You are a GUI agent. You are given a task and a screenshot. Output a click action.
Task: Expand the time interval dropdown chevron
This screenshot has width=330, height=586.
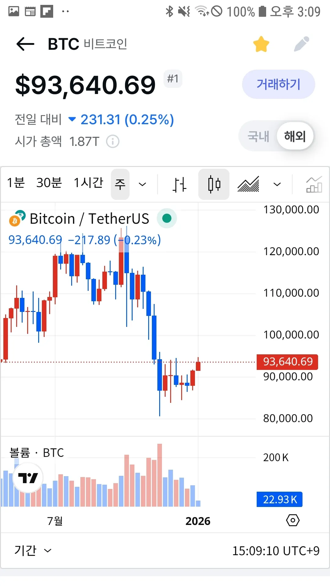point(142,184)
